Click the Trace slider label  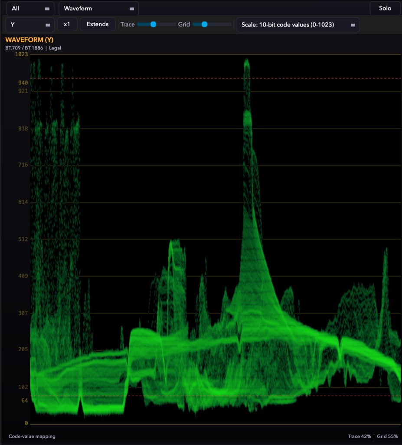(127, 25)
